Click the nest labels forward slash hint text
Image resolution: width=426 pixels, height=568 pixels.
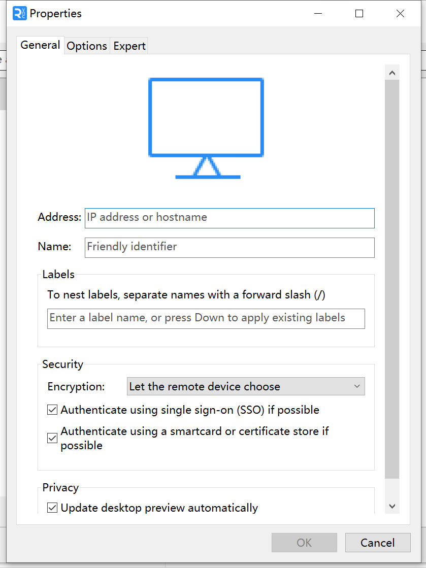[x=186, y=295]
